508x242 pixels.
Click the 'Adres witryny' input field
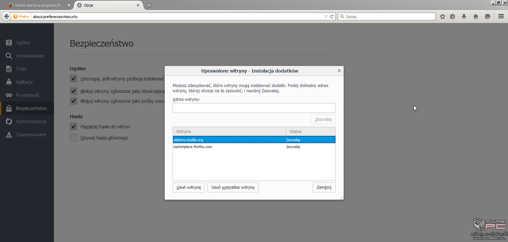(254, 108)
